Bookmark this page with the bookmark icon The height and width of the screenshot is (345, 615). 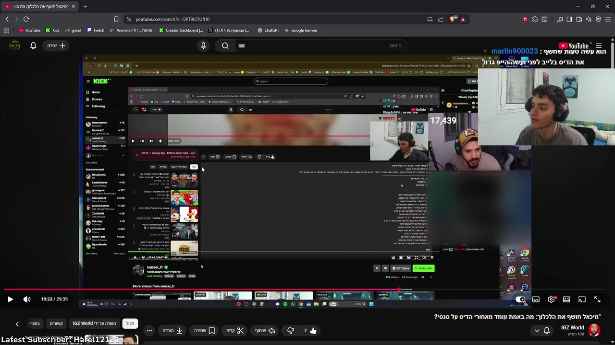pyautogui.click(x=116, y=19)
